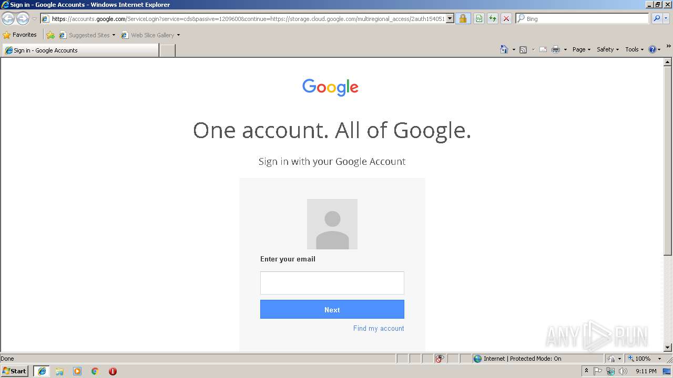Click the page scrollbar up arrow

(x=668, y=62)
